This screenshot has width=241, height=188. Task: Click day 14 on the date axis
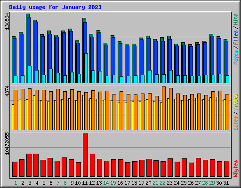(106, 183)
